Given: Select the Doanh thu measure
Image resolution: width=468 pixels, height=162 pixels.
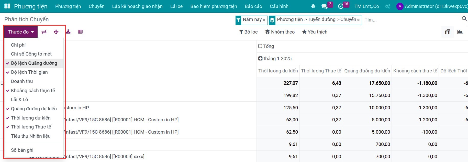Looking at the screenshot, I should click(x=34, y=81).
